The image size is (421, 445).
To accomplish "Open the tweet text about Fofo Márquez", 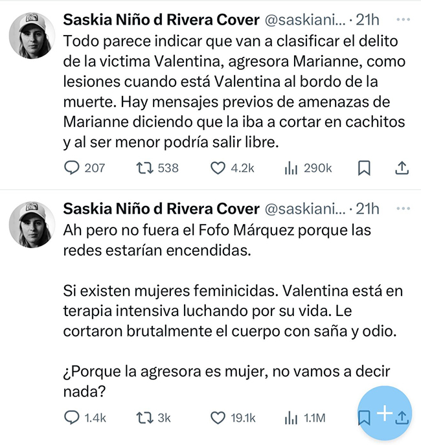I will (214, 240).
